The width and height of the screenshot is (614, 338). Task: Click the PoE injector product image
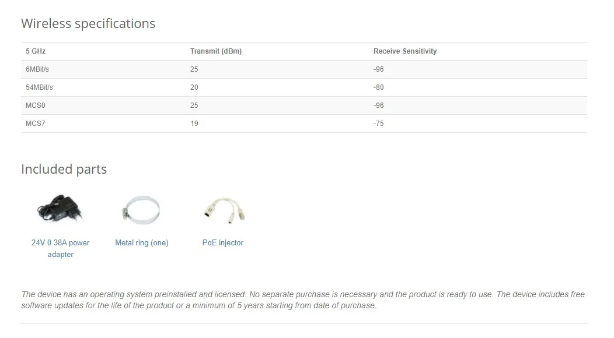click(x=222, y=211)
